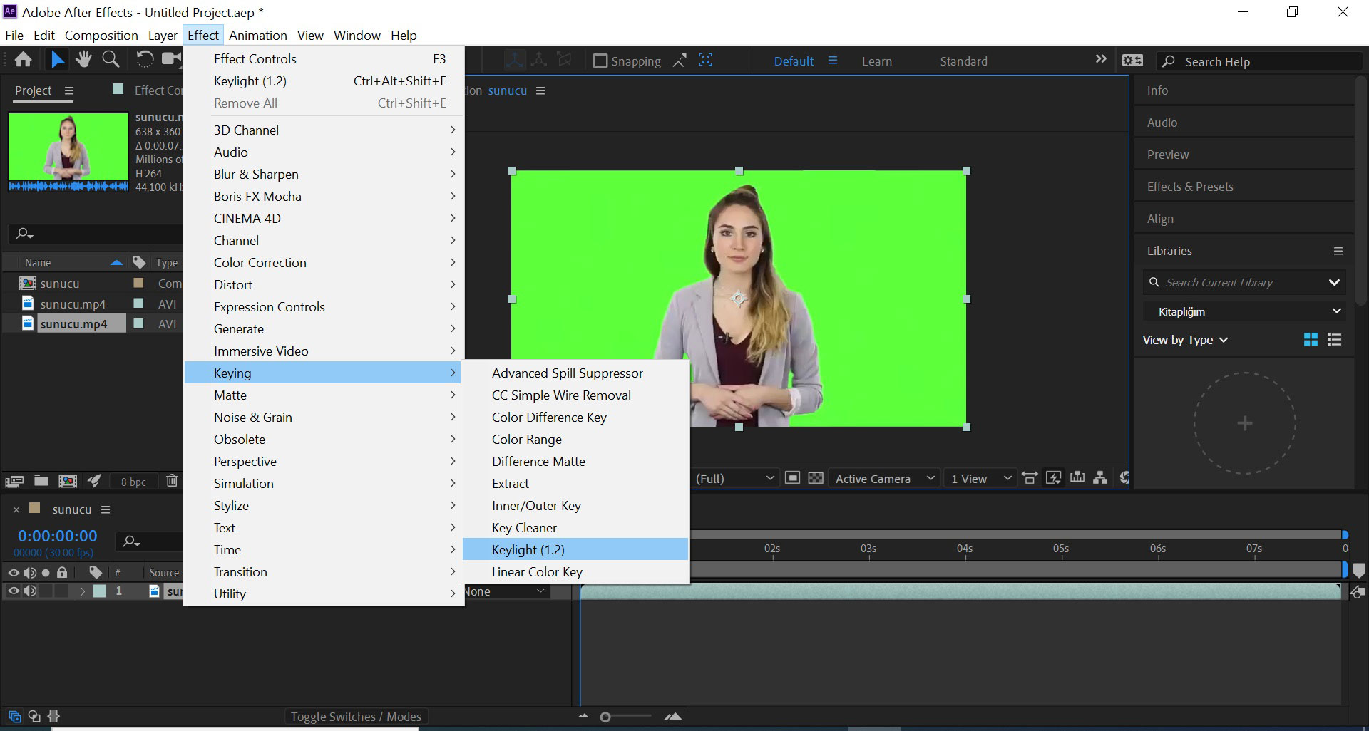Open the Project panel menu icon
The width and height of the screenshot is (1369, 731).
pos(69,90)
